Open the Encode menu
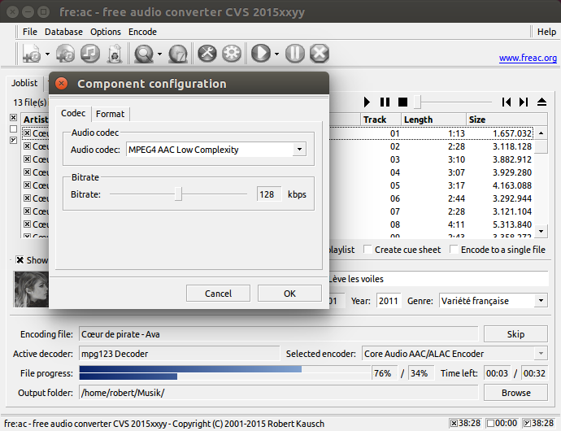561x431 pixels. coord(142,32)
